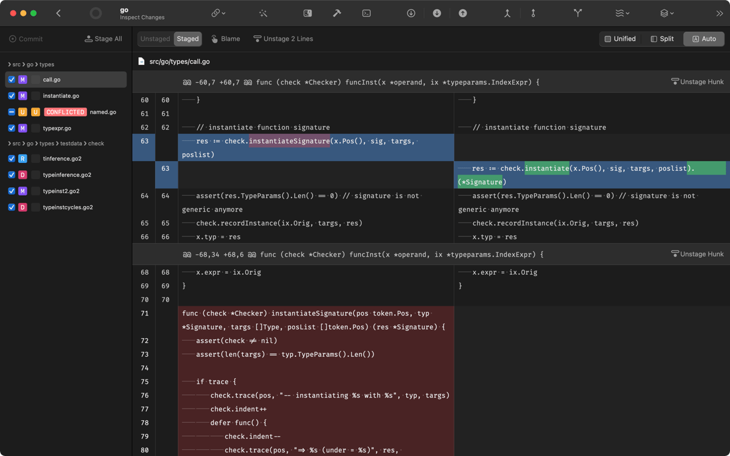Select typeinst2.go2 in the file list
The image size is (730, 456).
coord(61,191)
